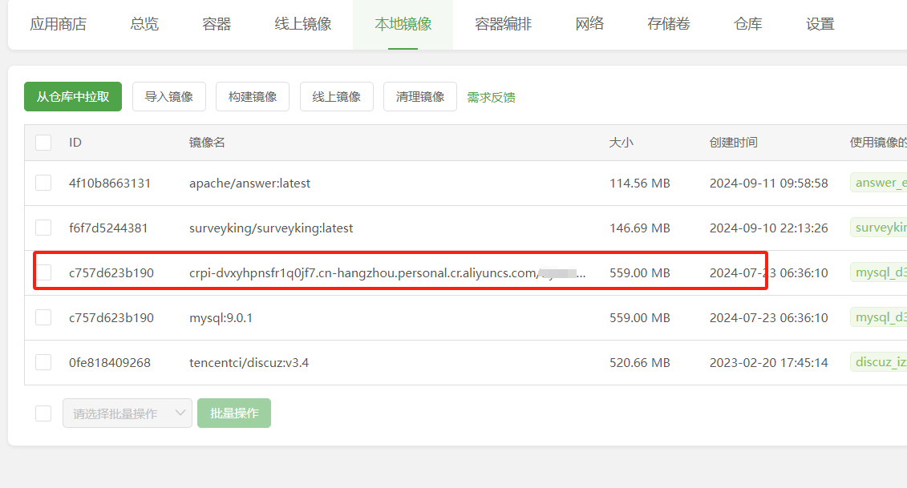Select the apache/answer:latest image checkbox
Viewport: 907px width, 488px height.
click(43, 183)
